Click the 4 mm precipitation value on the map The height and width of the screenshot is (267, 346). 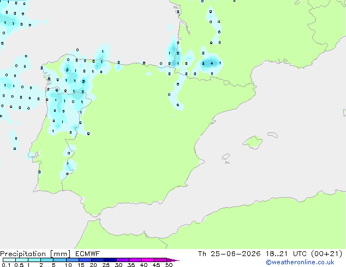coord(212,64)
